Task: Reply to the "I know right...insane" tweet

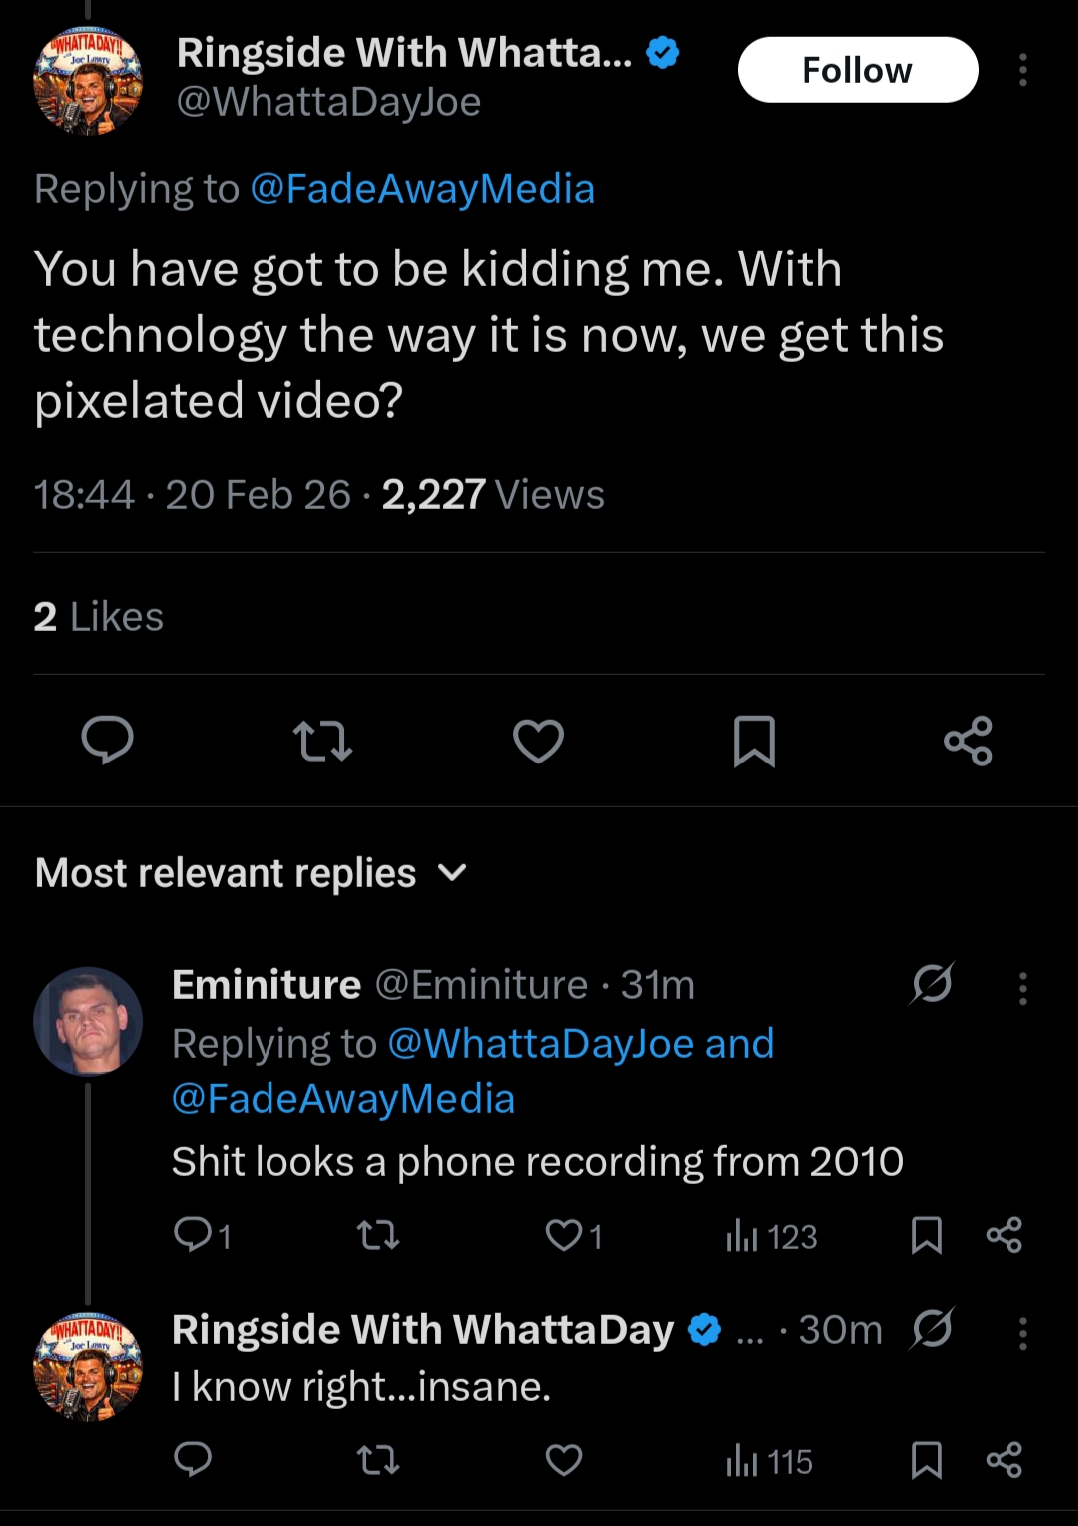Action: (x=193, y=1461)
